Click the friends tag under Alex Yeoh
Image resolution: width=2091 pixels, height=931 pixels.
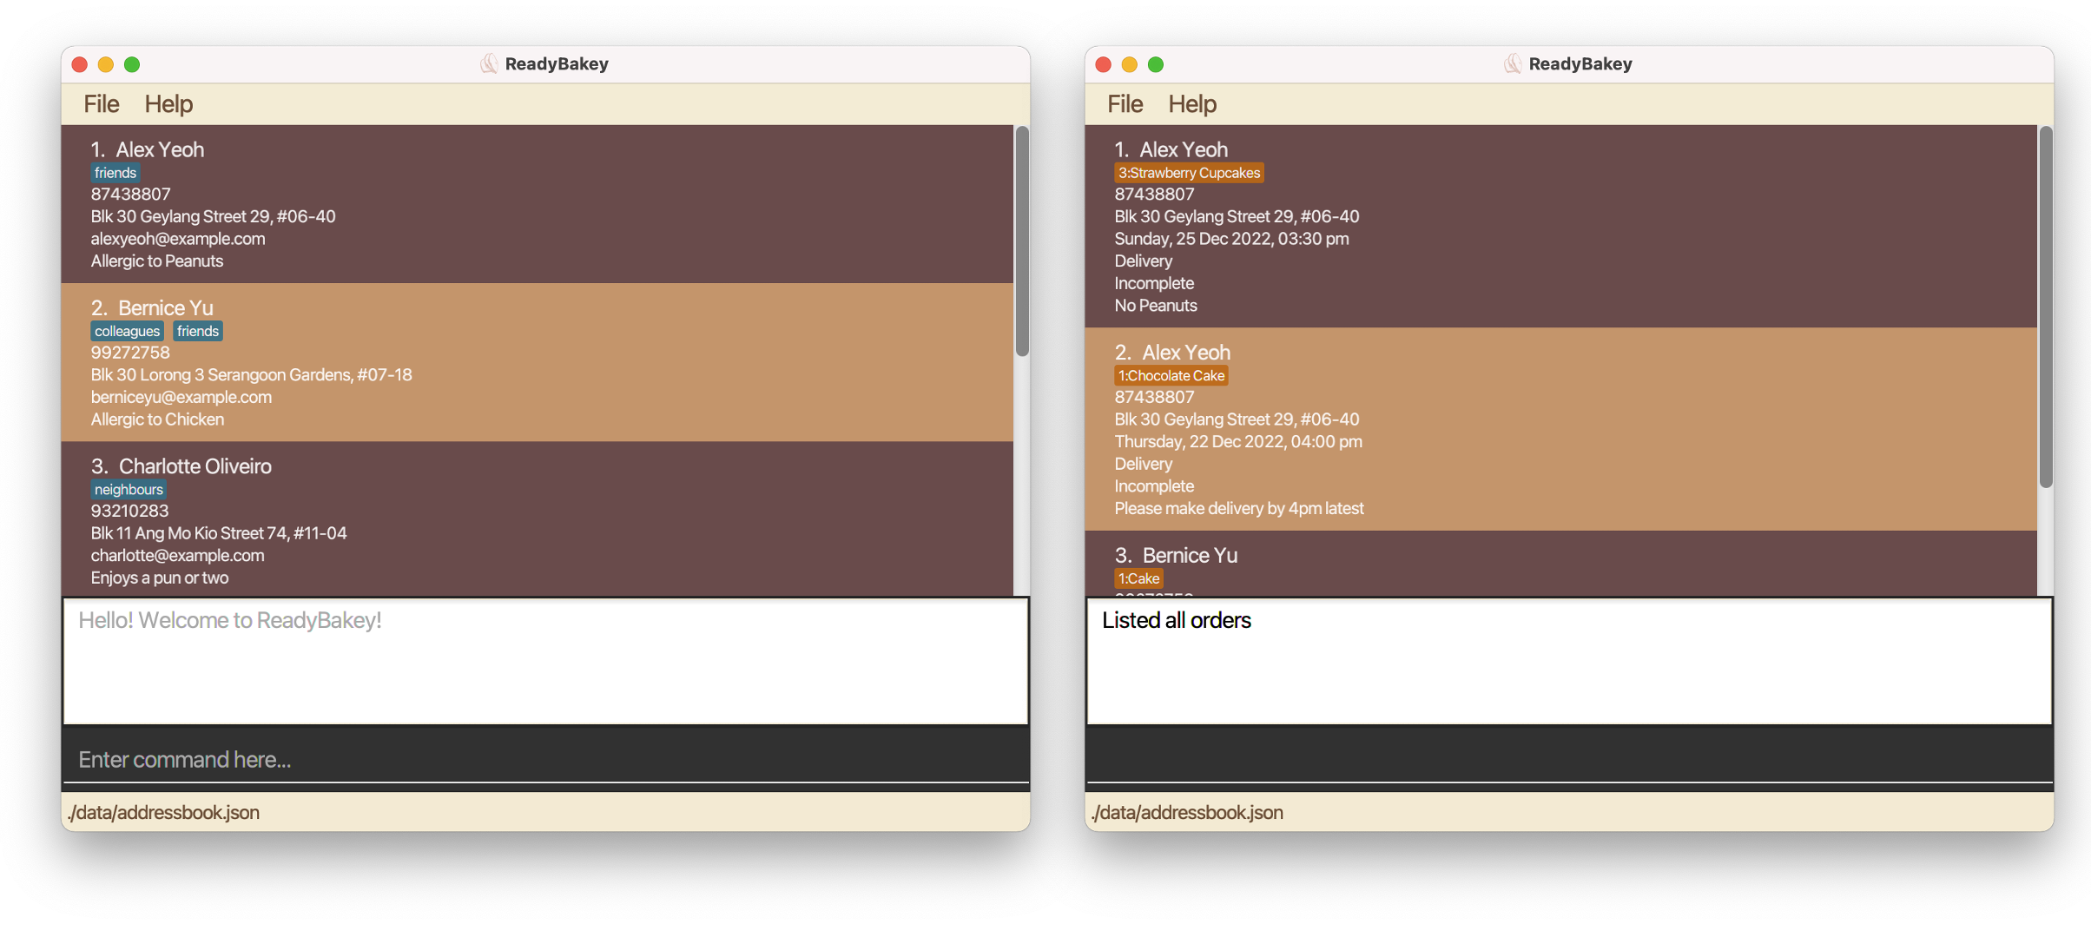(115, 173)
